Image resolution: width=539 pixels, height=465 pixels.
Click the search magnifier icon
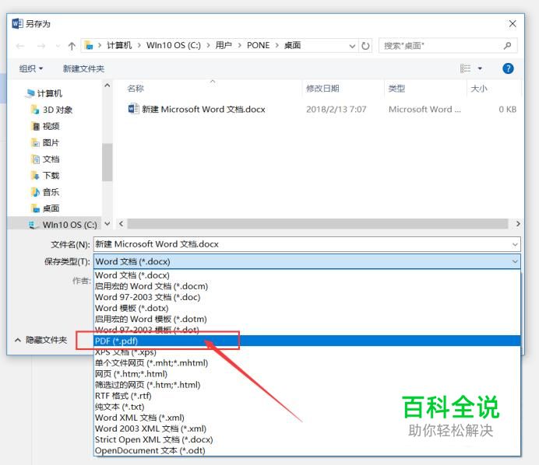click(x=507, y=45)
